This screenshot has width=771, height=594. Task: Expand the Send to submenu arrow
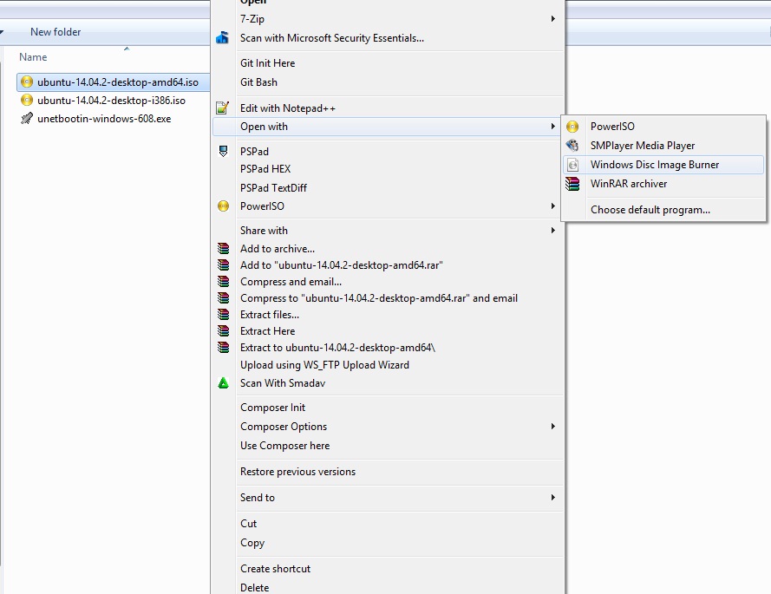pyautogui.click(x=553, y=498)
